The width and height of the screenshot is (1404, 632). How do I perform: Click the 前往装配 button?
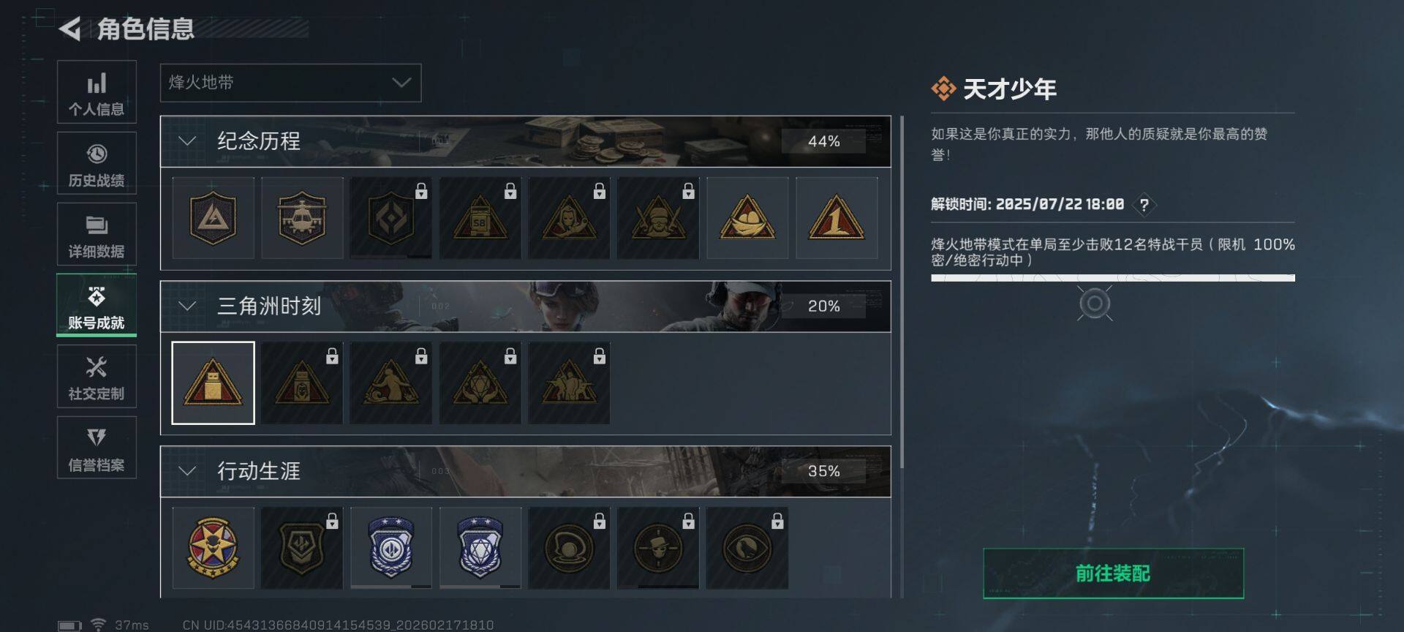click(1113, 573)
